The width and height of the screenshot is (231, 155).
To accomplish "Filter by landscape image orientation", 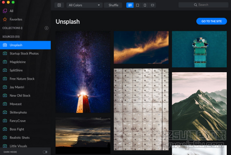I will tap(152, 5).
